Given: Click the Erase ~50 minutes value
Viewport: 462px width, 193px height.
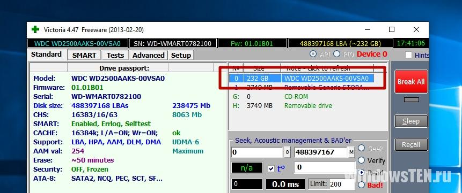Looking at the screenshot, I should click(x=92, y=160).
